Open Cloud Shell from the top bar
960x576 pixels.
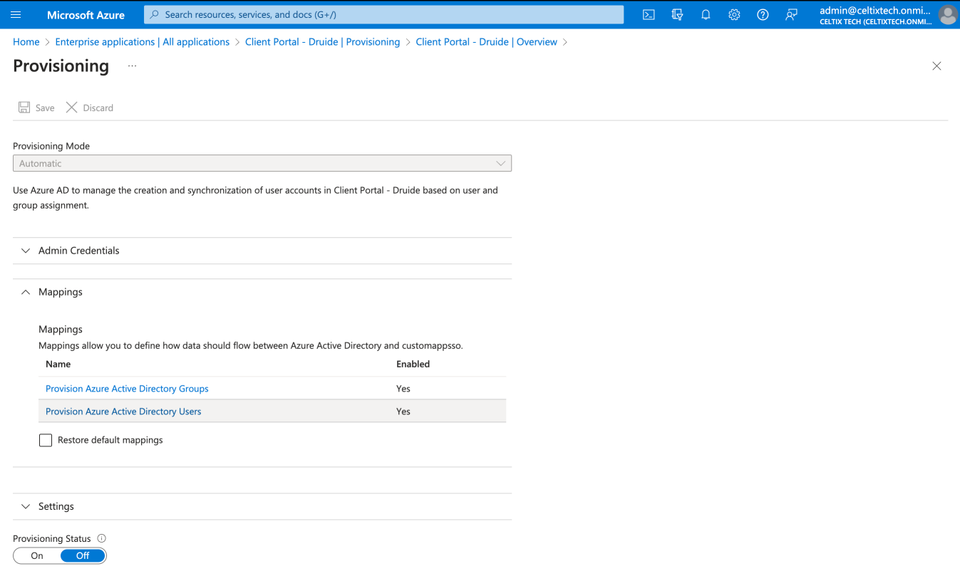649,14
